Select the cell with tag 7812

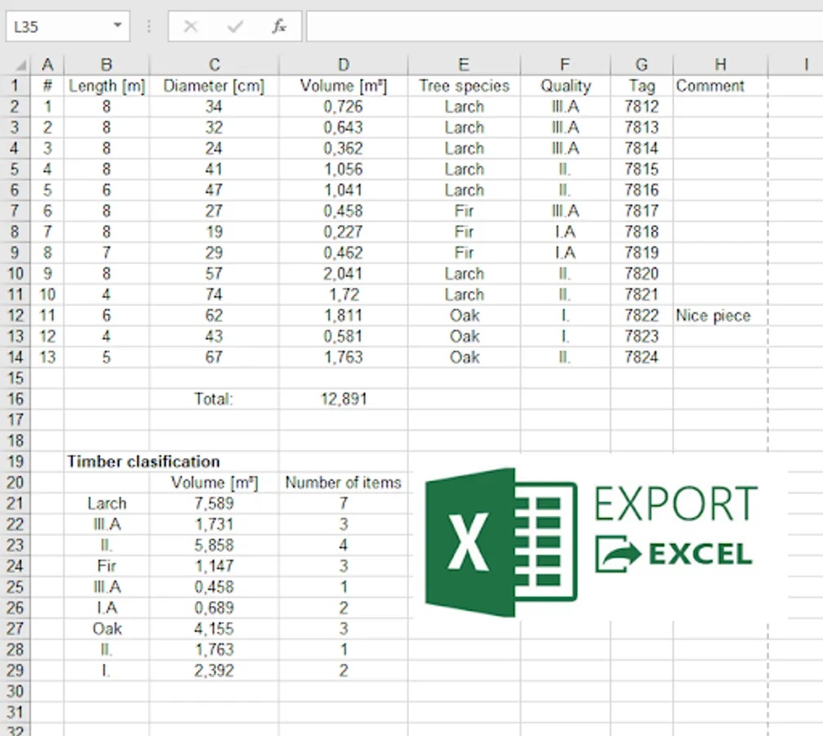(x=641, y=106)
